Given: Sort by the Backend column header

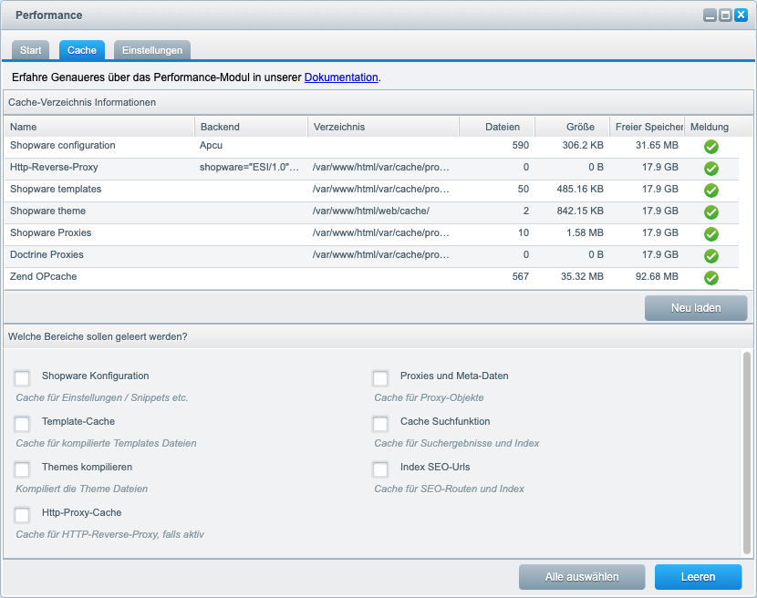Looking at the screenshot, I should [251, 127].
